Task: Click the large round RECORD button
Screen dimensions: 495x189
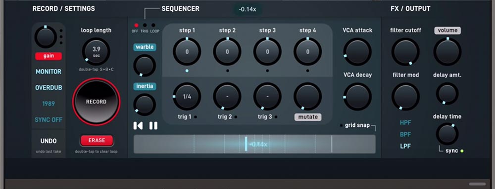Action: pyautogui.click(x=97, y=102)
